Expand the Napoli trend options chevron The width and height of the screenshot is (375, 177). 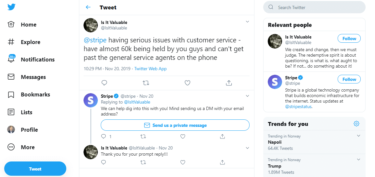(x=358, y=136)
